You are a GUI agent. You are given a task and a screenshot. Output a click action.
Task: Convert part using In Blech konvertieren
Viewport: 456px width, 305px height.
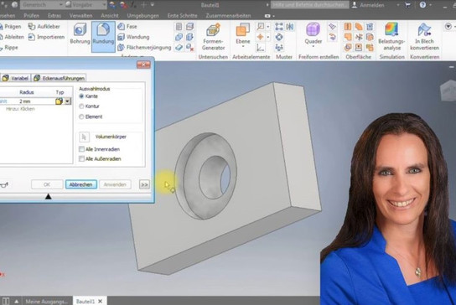click(425, 37)
